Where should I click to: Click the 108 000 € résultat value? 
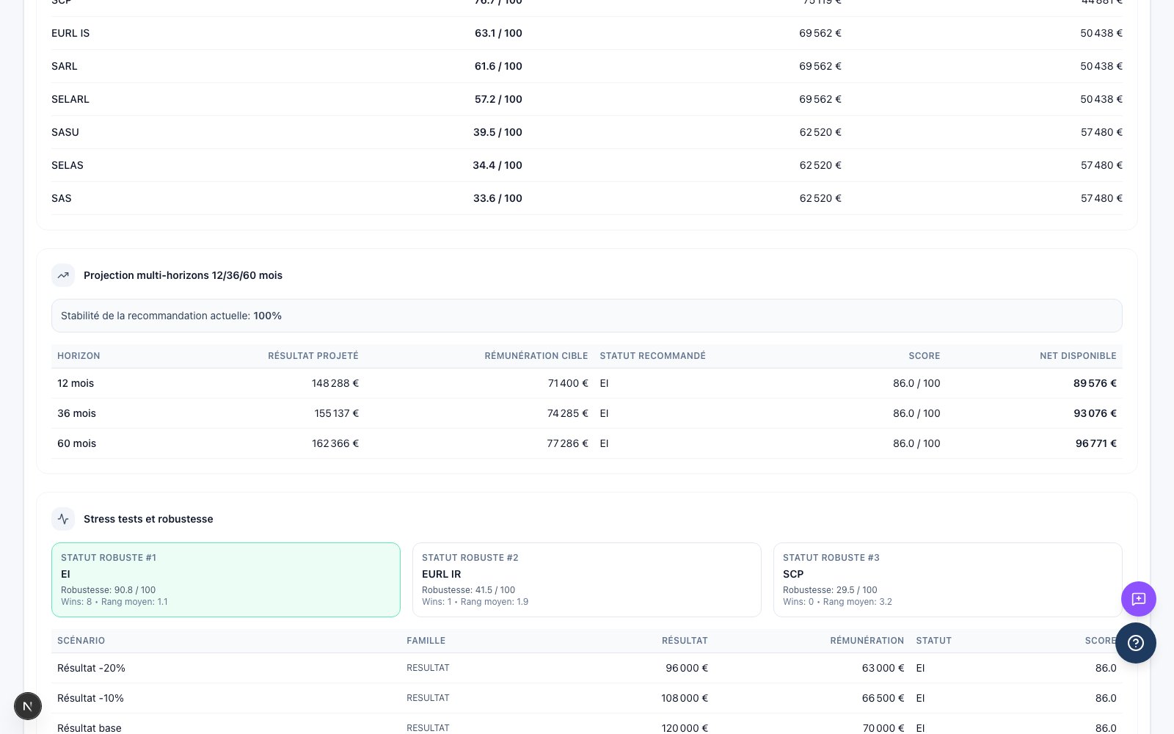pyautogui.click(x=685, y=698)
